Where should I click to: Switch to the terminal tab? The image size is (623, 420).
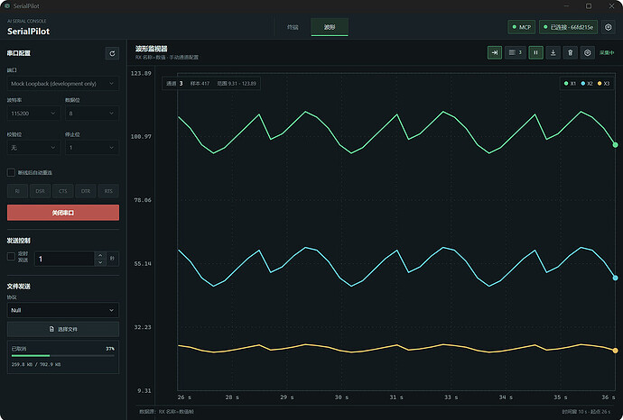click(293, 27)
